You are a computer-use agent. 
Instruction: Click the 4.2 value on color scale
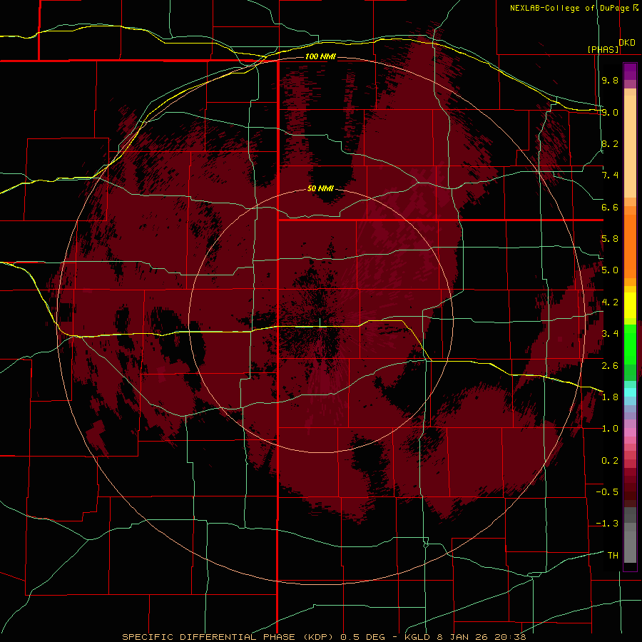pos(610,302)
